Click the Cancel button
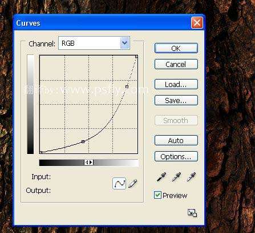This screenshot has height=233, width=255. click(176, 64)
